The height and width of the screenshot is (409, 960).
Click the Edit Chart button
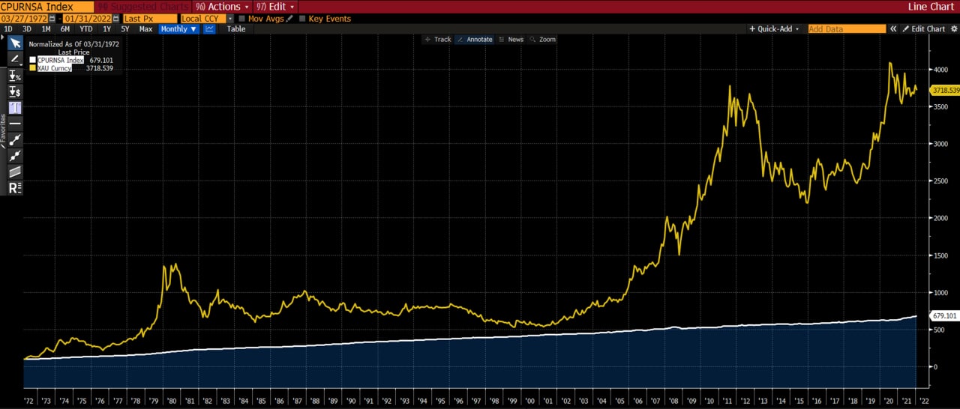[924, 29]
